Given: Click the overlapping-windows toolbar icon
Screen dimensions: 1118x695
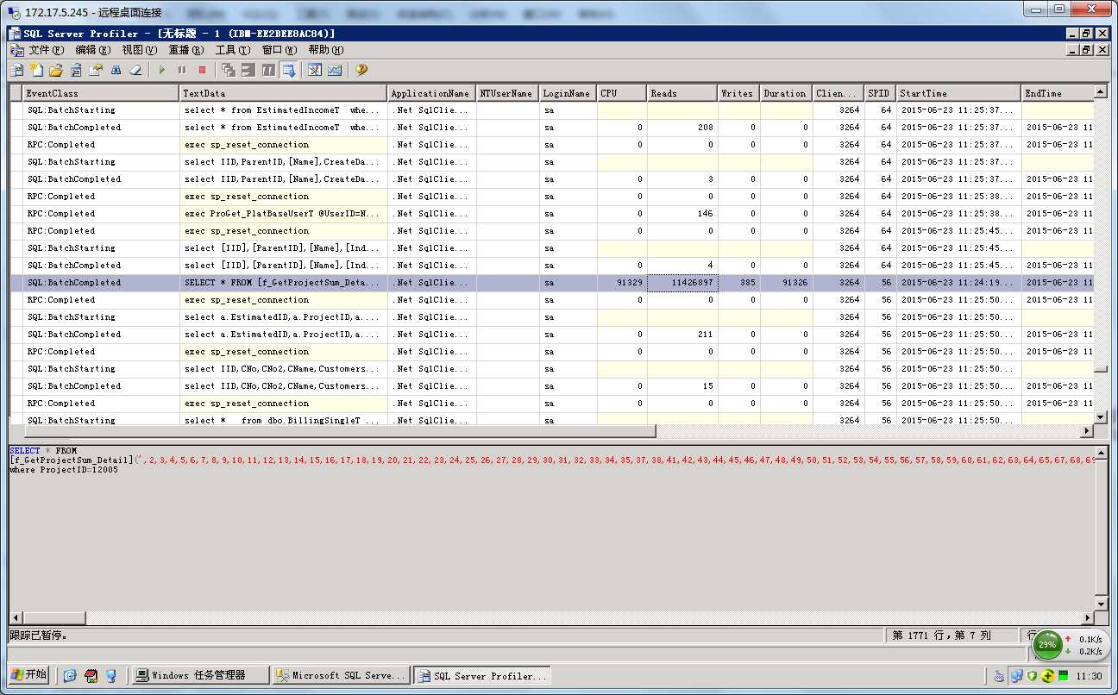Looking at the screenshot, I should [x=229, y=70].
